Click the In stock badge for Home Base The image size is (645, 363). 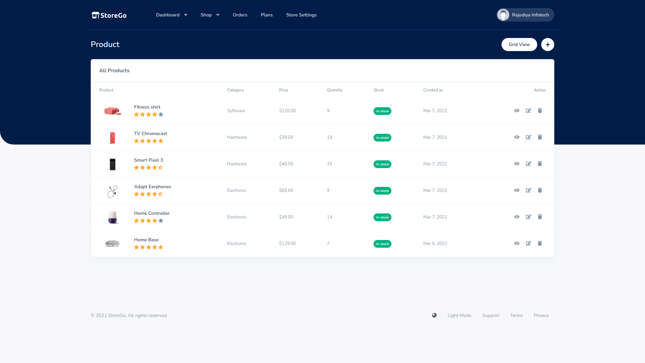pyautogui.click(x=382, y=244)
